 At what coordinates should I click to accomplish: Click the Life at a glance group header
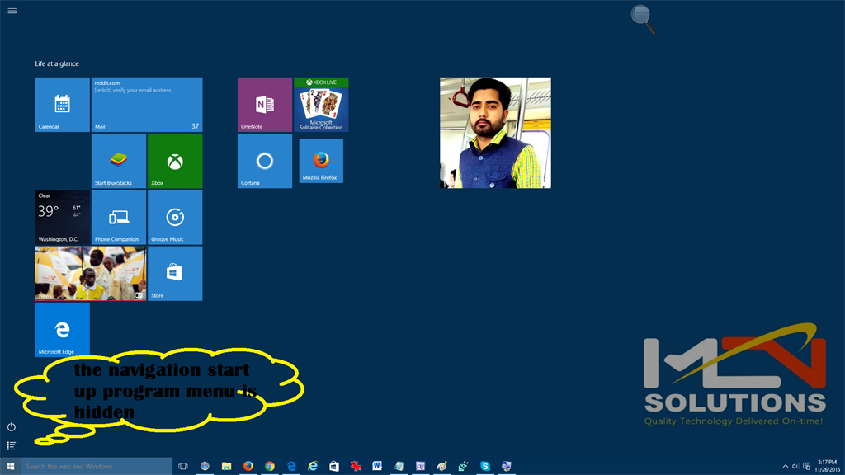click(x=57, y=63)
